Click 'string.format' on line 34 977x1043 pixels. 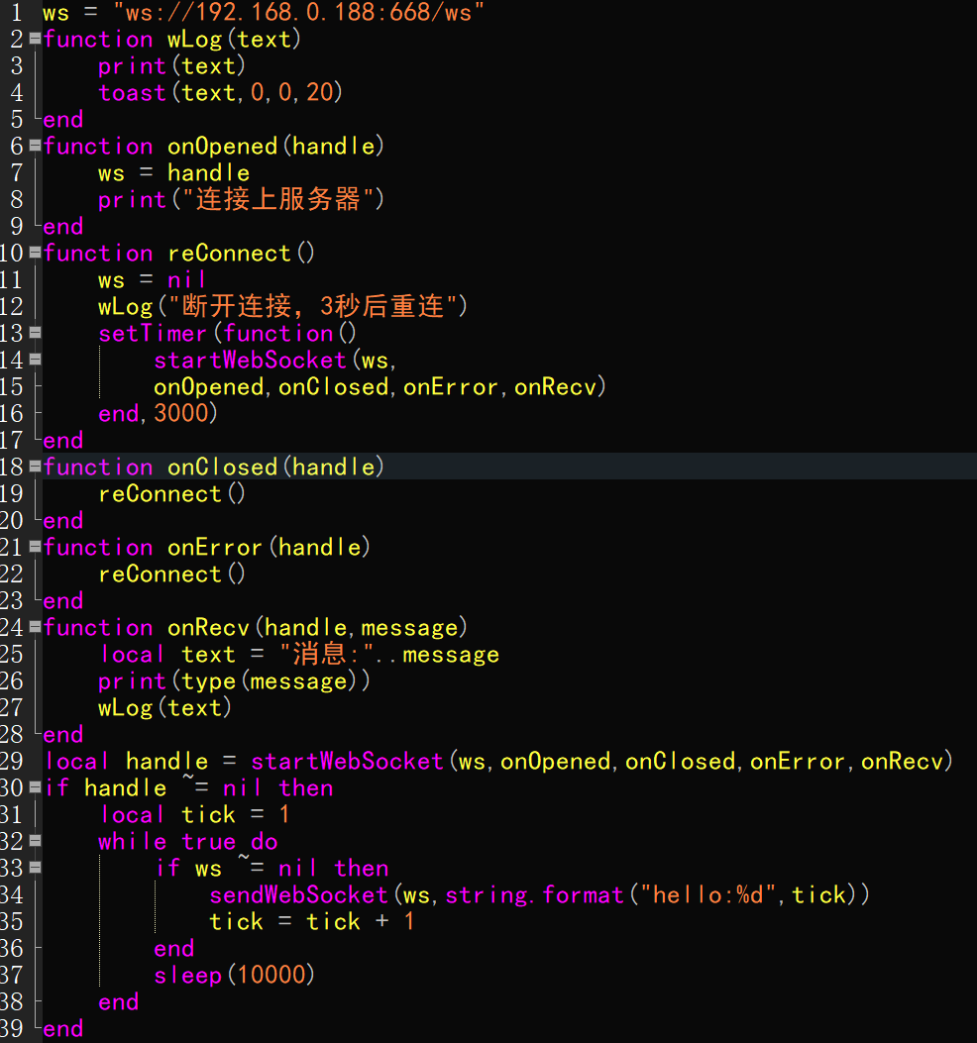pos(534,895)
